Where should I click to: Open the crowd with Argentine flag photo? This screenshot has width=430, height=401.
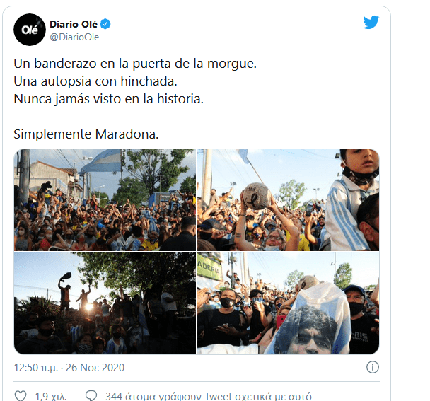[105, 200]
